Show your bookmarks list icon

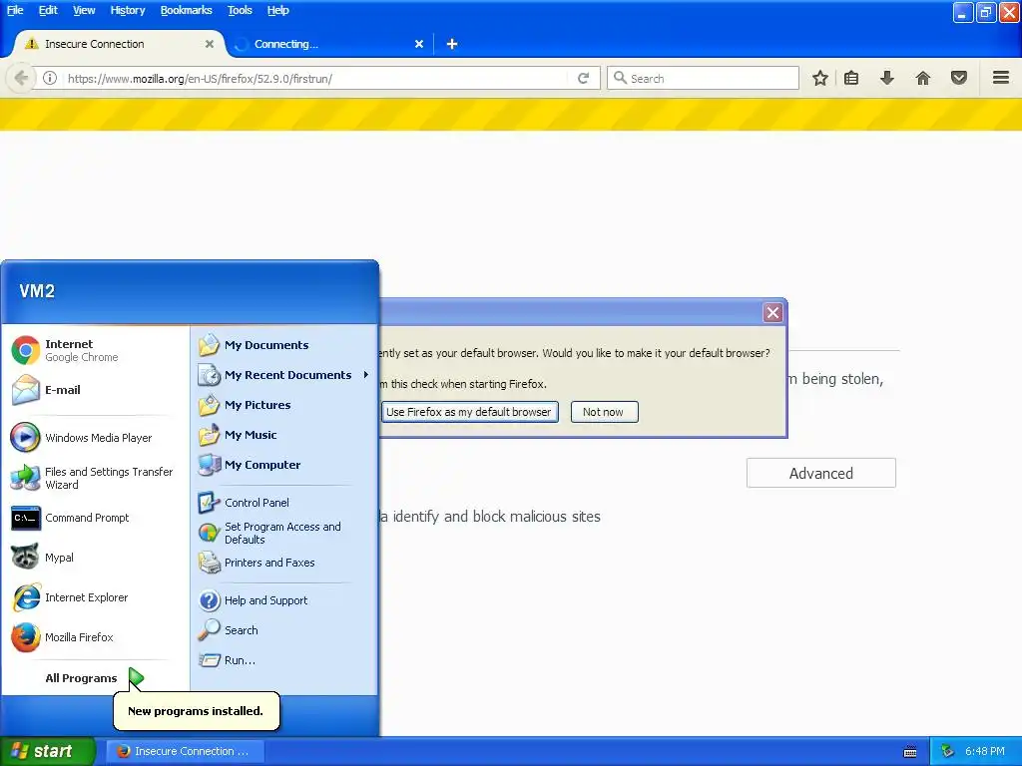click(x=851, y=79)
